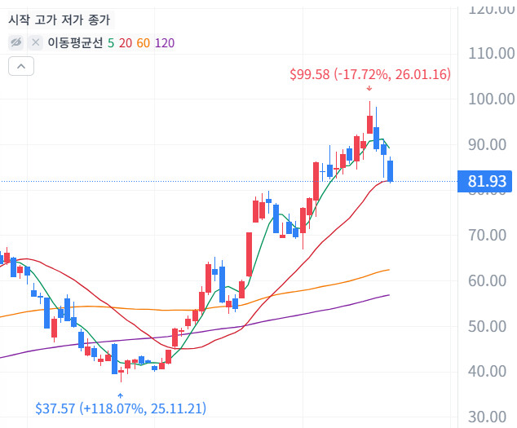The image size is (517, 428).
Task: Hide the 이동평균선 indicator with eye icon
Action: coord(16,43)
